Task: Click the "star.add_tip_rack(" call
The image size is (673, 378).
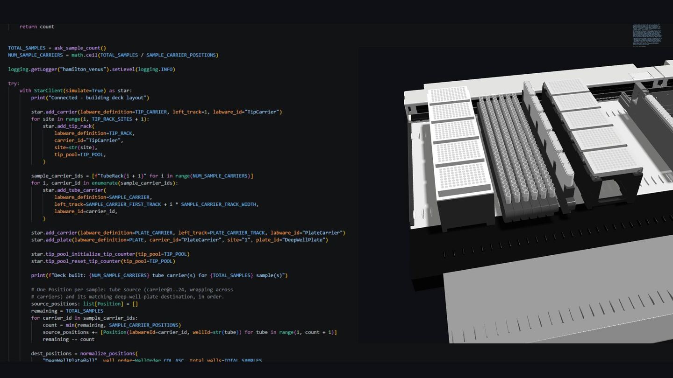Action: (69, 126)
